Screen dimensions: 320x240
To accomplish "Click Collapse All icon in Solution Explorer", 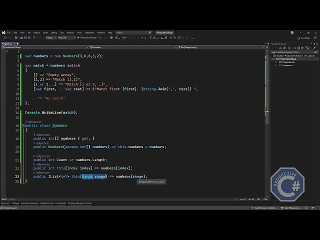I will pyautogui.click(x=298, y=48).
